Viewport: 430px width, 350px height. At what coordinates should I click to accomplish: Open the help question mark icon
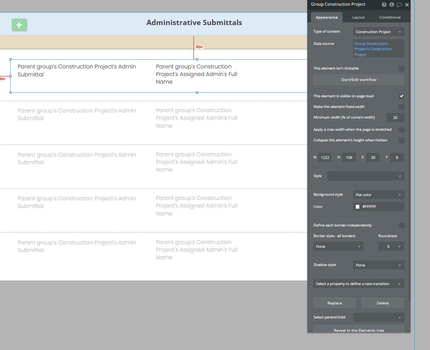(x=384, y=5)
